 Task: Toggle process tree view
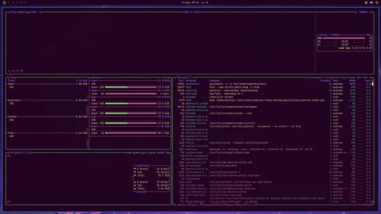348,78
